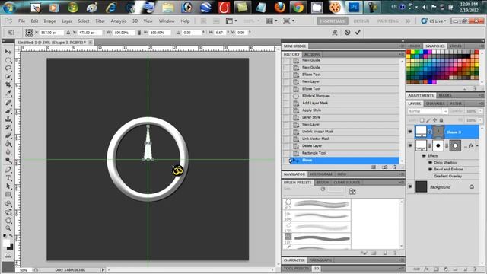
Task: Open the Layer menu
Action: (x=67, y=21)
